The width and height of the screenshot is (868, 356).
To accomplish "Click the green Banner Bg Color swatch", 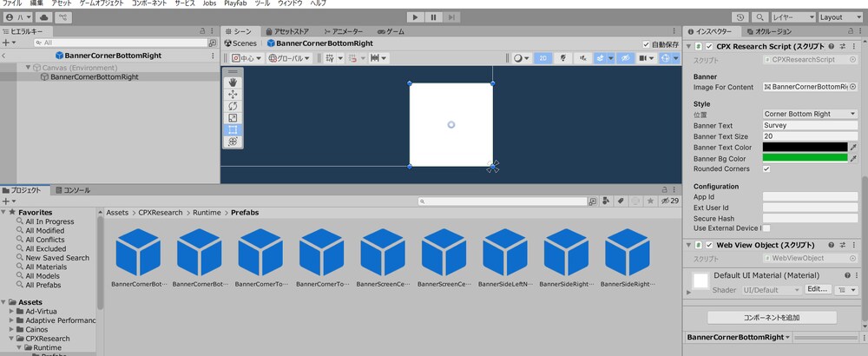I will [805, 158].
